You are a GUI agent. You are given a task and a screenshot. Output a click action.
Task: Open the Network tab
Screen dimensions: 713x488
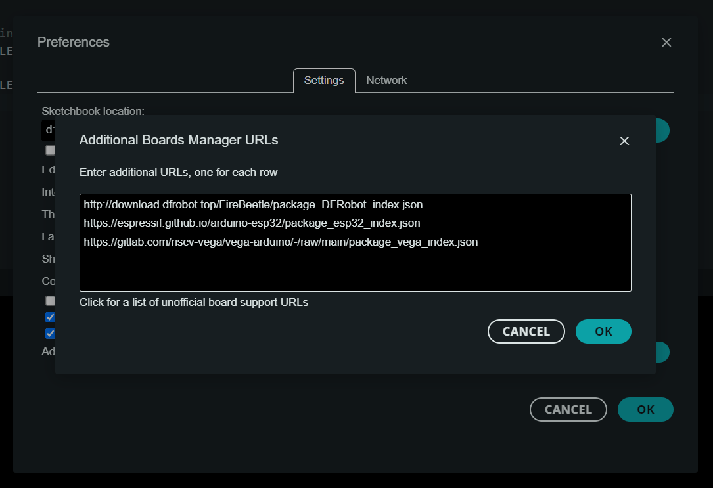point(386,80)
